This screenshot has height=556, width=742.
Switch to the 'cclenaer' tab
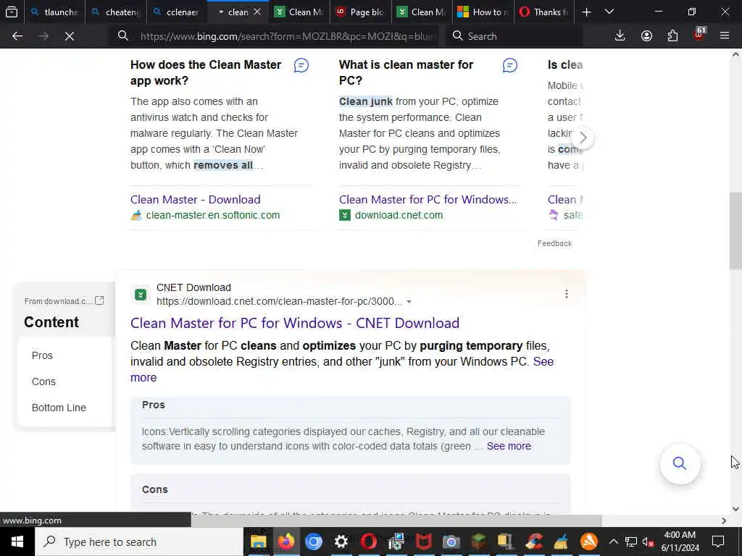[x=177, y=12]
